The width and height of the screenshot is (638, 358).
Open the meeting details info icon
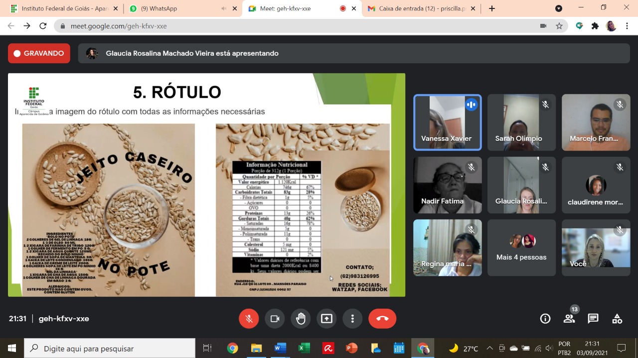(x=545, y=319)
